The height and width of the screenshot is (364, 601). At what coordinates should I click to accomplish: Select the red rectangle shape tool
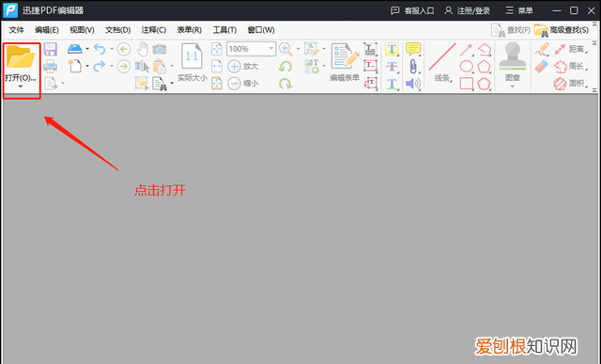point(466,84)
